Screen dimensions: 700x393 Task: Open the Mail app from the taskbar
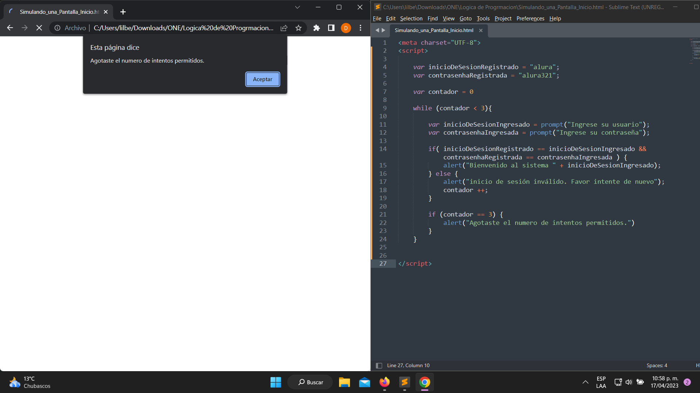(364, 382)
